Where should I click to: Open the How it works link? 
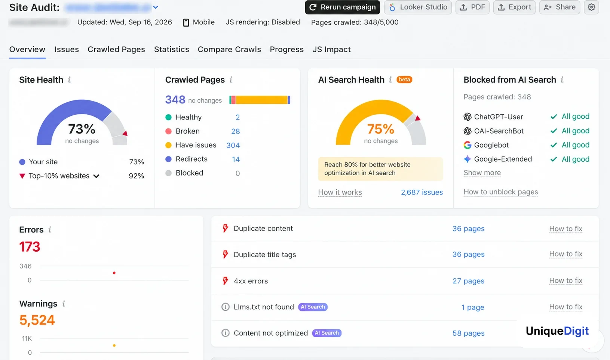point(340,192)
